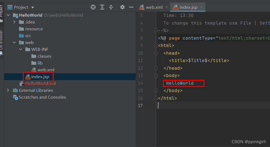Expand External Libraries node
The image size is (270, 147).
pos(8,90)
